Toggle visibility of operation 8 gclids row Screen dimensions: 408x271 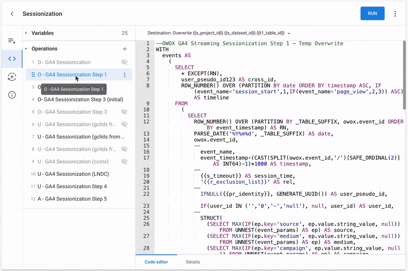[x=124, y=149]
